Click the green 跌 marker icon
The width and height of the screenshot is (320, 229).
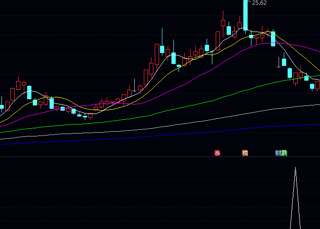[x=284, y=153]
